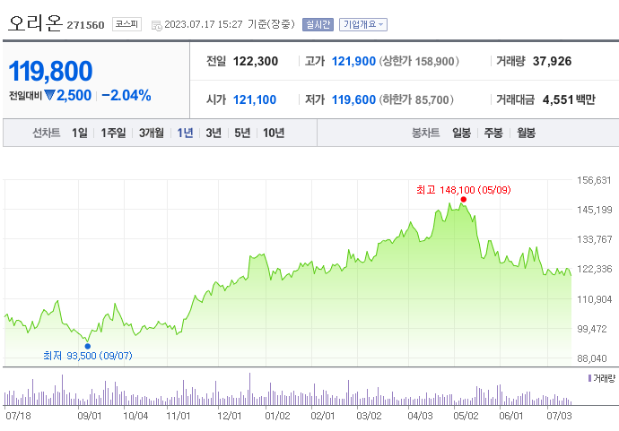Select the 10년 line chart tab
619x431 pixels.
click(x=274, y=133)
